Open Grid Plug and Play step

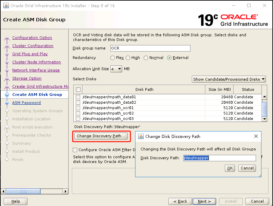tap(30, 54)
